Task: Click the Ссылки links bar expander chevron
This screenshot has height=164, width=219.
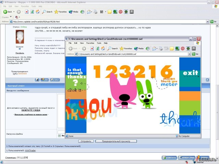Action: (x=11, y=17)
